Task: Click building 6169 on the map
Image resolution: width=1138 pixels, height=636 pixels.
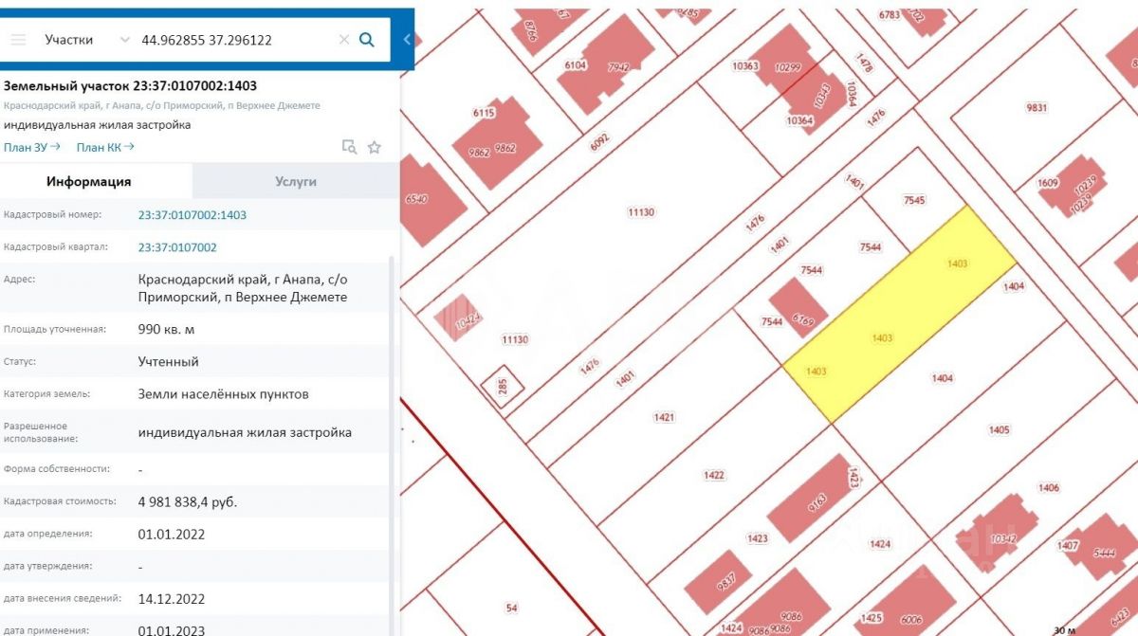Action: [x=798, y=308]
